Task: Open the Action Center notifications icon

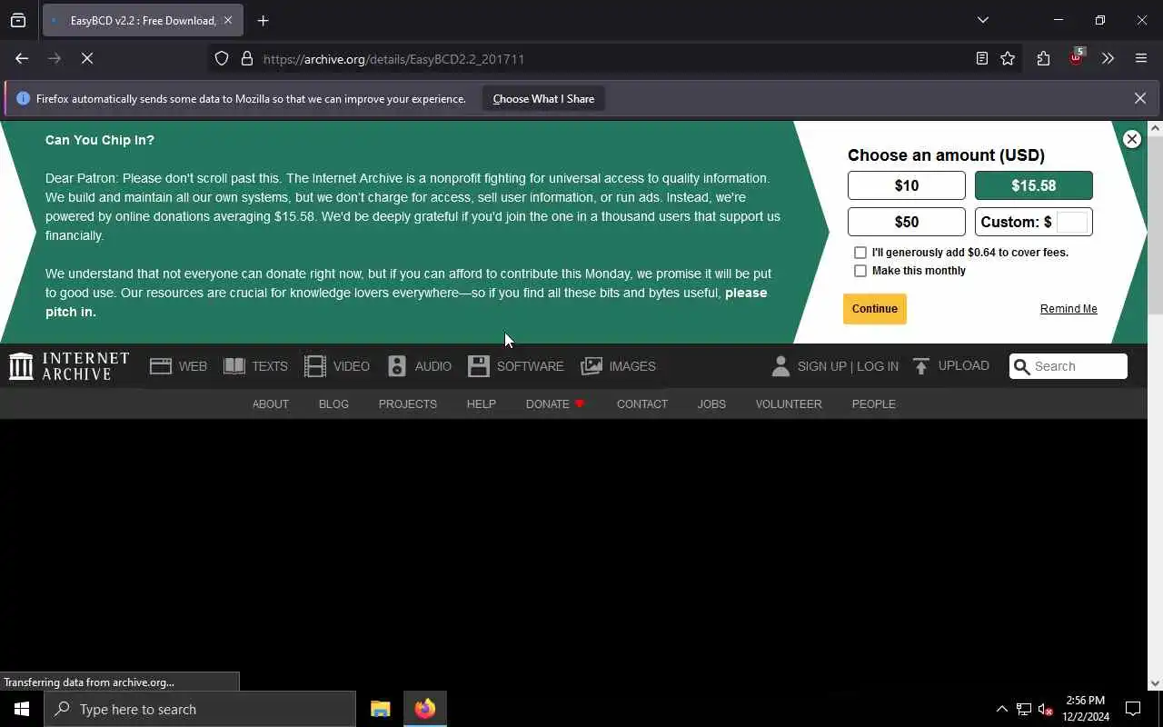Action: click(1133, 709)
